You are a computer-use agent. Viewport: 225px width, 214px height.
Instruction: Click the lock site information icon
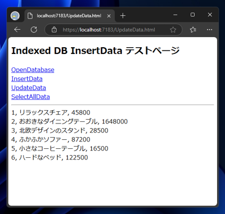pyautogui.click(x=54, y=30)
